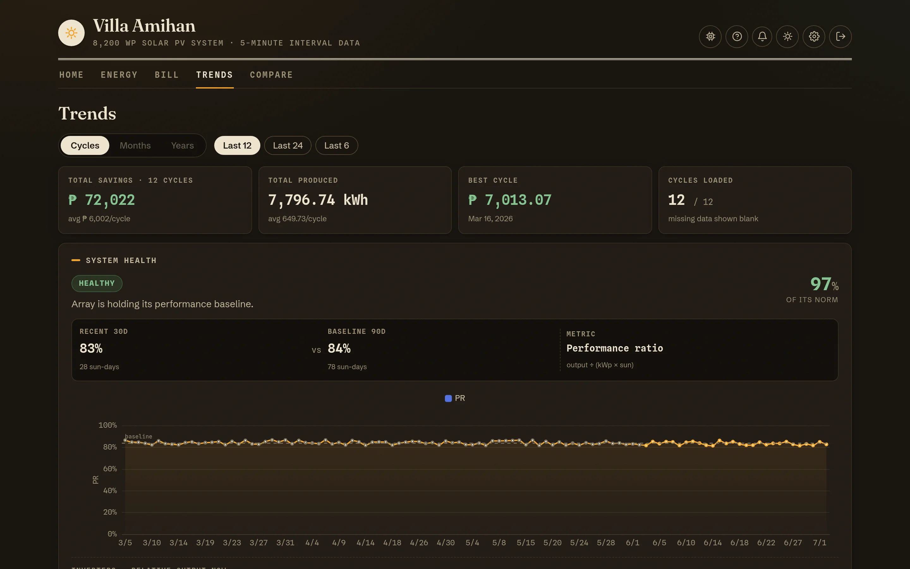
Task: Open the help question mark icon
Action: tap(737, 36)
